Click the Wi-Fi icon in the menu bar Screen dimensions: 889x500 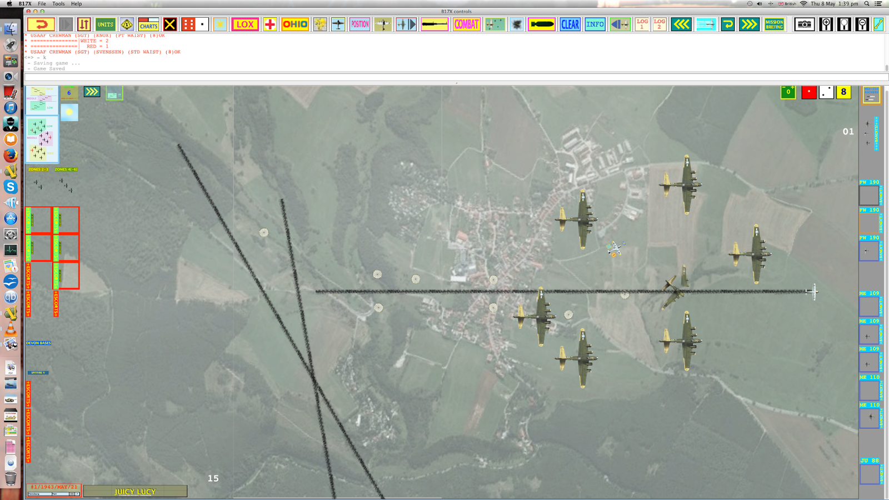click(803, 4)
